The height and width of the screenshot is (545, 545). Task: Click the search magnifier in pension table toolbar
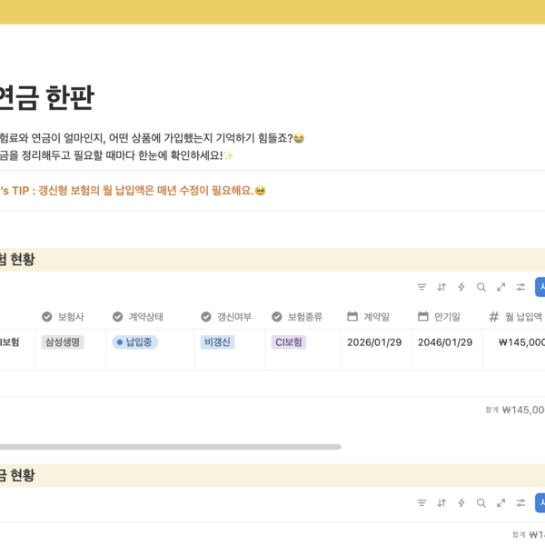[481, 503]
